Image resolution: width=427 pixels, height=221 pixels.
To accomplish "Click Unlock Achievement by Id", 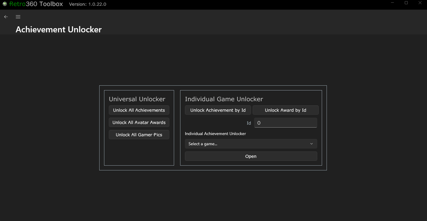I will [218, 110].
